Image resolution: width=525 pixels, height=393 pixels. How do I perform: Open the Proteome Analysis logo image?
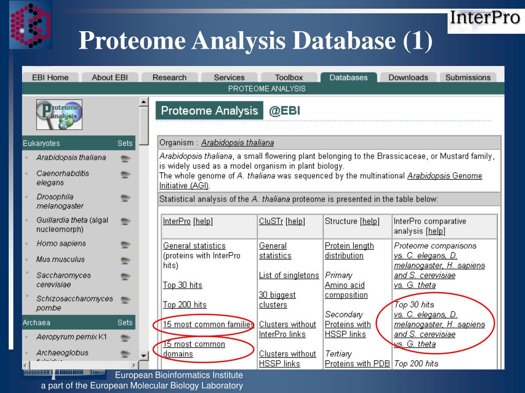point(59,115)
